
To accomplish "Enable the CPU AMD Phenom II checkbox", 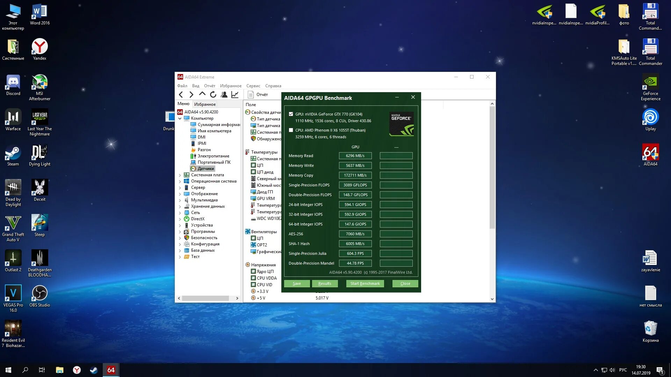I will [x=291, y=130].
